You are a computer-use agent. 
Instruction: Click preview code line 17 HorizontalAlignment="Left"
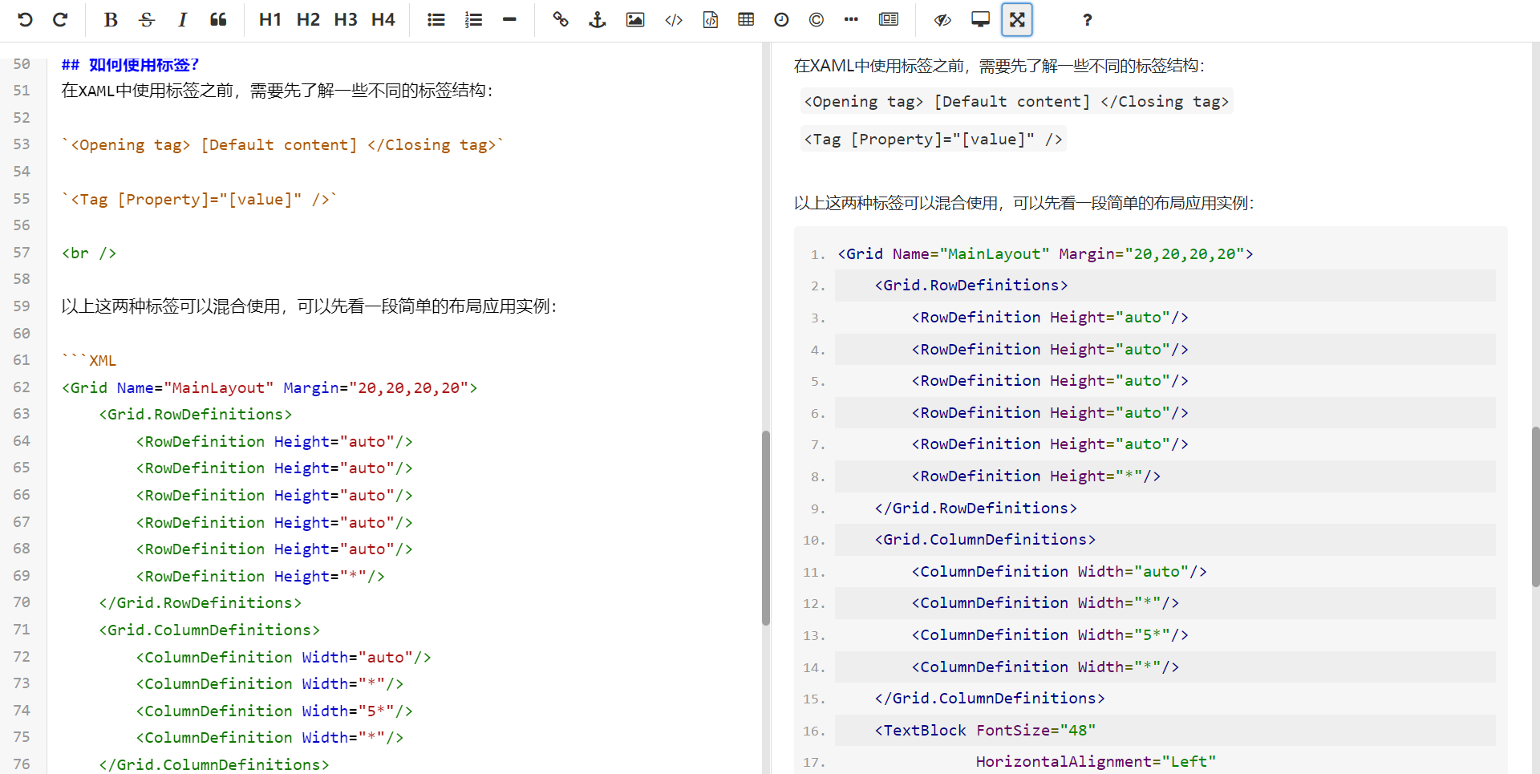coord(1096,762)
